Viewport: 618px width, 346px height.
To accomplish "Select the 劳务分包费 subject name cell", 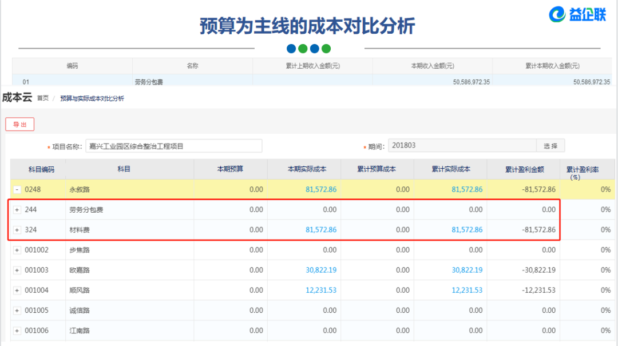I will (x=86, y=210).
